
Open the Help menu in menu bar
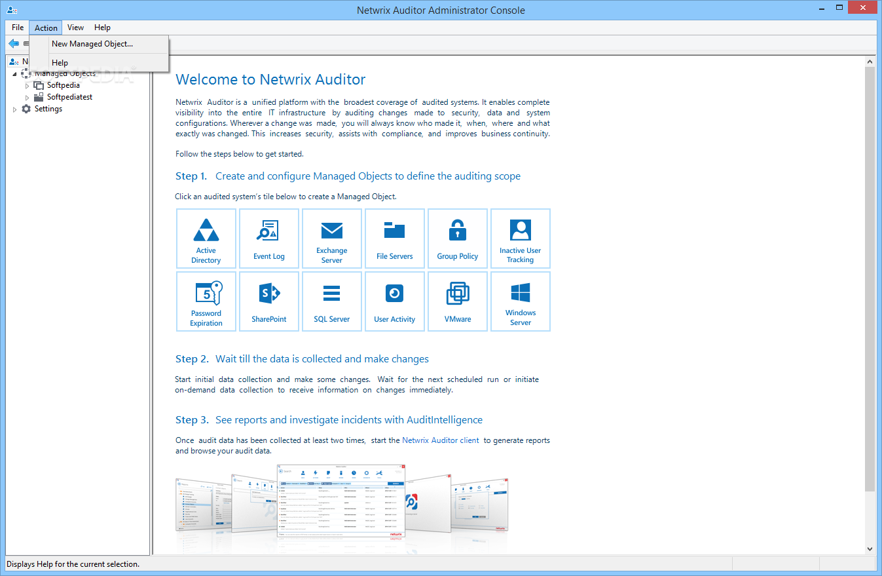(102, 28)
